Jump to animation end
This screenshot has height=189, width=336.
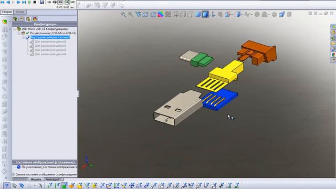coord(24,2)
